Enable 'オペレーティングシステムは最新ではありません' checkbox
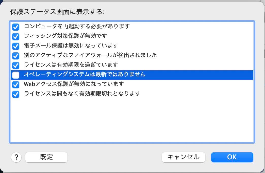 [16, 75]
